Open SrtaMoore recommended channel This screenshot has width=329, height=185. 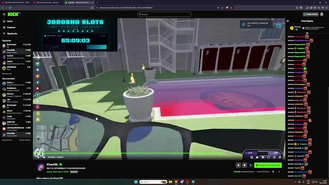tap(16, 89)
